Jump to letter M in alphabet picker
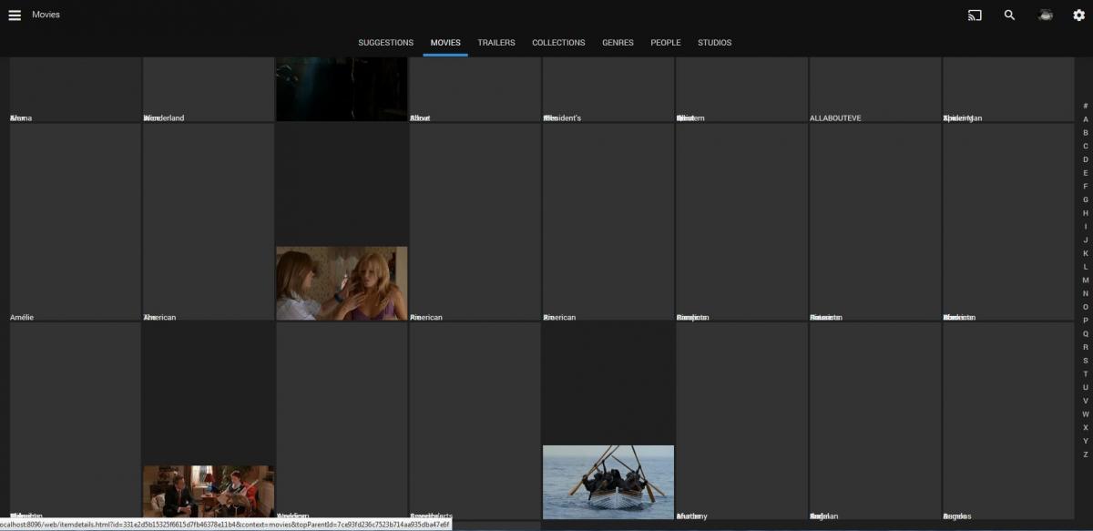This screenshot has height=531, width=1093. 1085,281
